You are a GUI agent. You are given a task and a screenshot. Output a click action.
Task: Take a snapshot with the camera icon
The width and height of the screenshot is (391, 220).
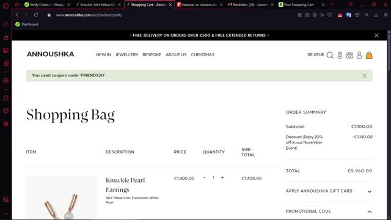[307, 15]
